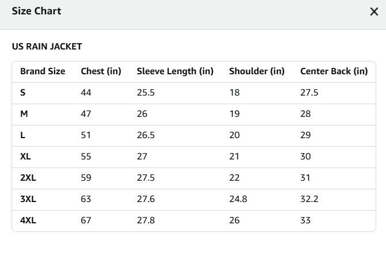
Task: Click the Sleeve Length (in) column header
Action: (x=175, y=71)
